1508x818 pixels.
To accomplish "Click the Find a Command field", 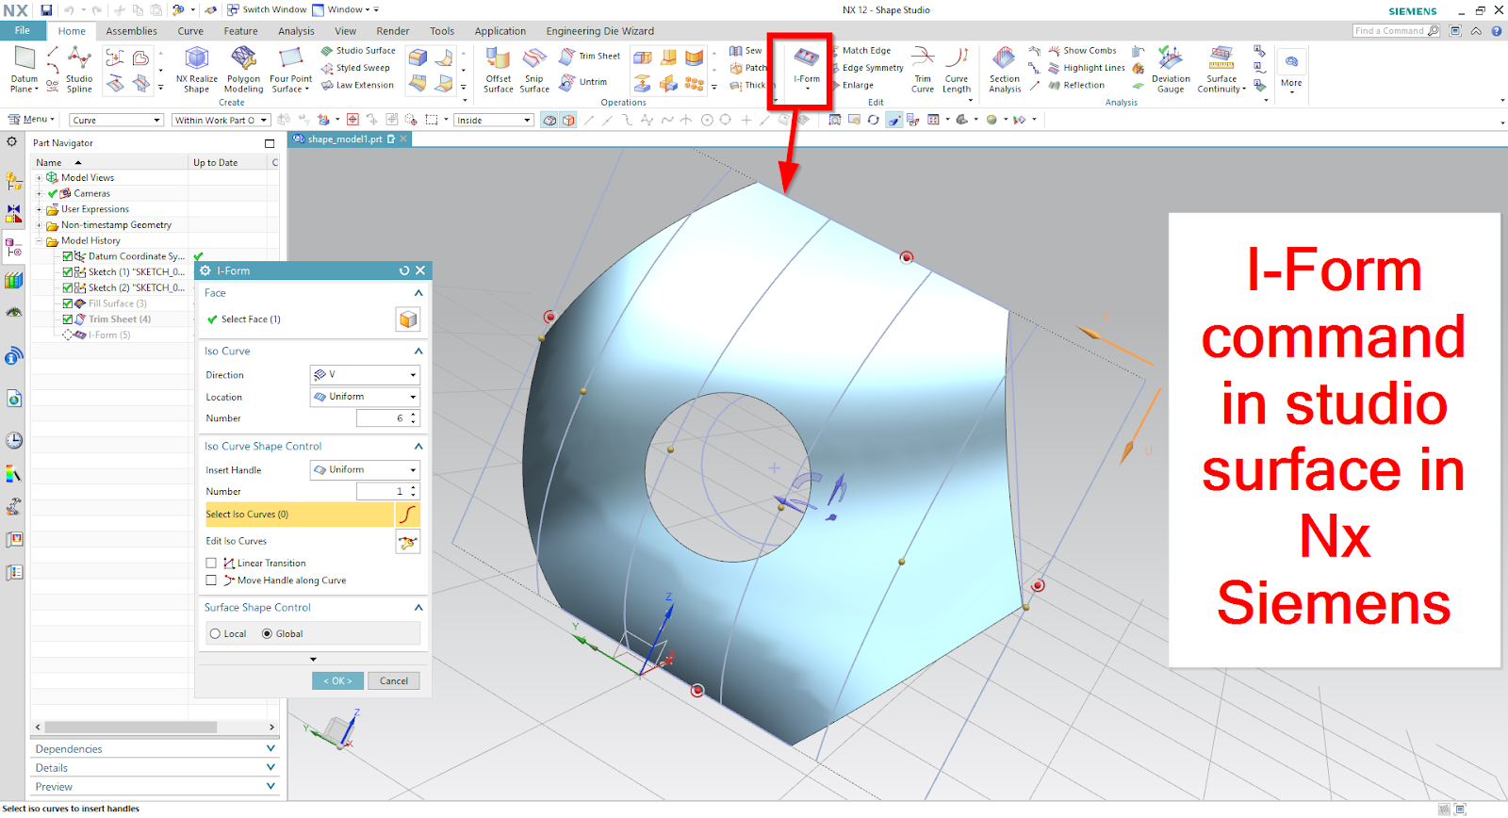I will coord(1397,31).
